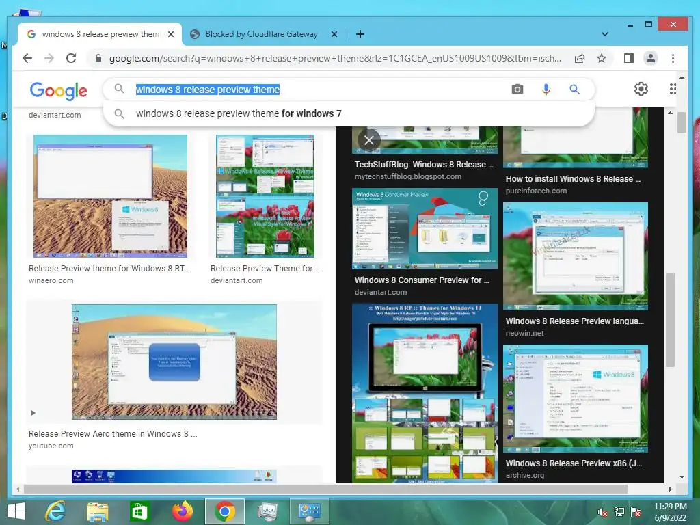The width and height of the screenshot is (700, 525).
Task: Open File Explorer from the taskbar
Action: (97, 511)
